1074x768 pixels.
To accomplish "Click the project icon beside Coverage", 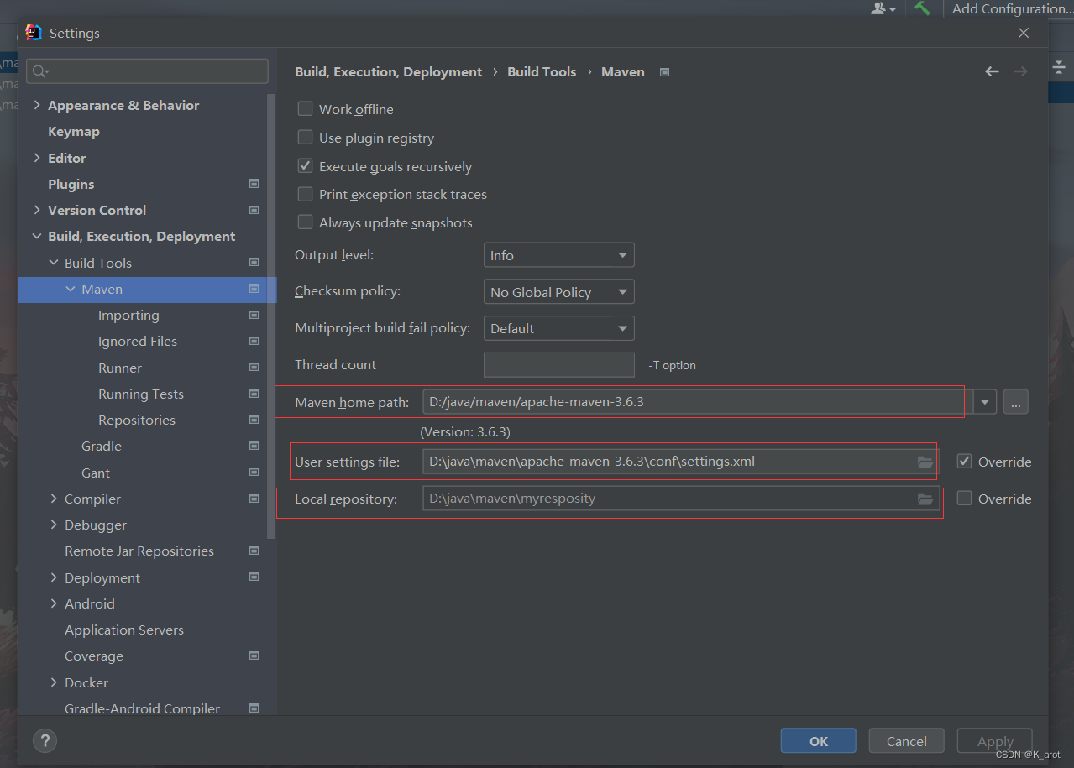I will (x=254, y=656).
